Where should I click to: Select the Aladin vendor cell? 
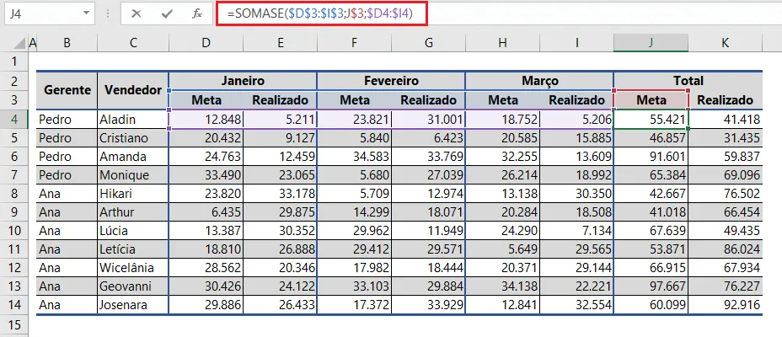[x=133, y=120]
